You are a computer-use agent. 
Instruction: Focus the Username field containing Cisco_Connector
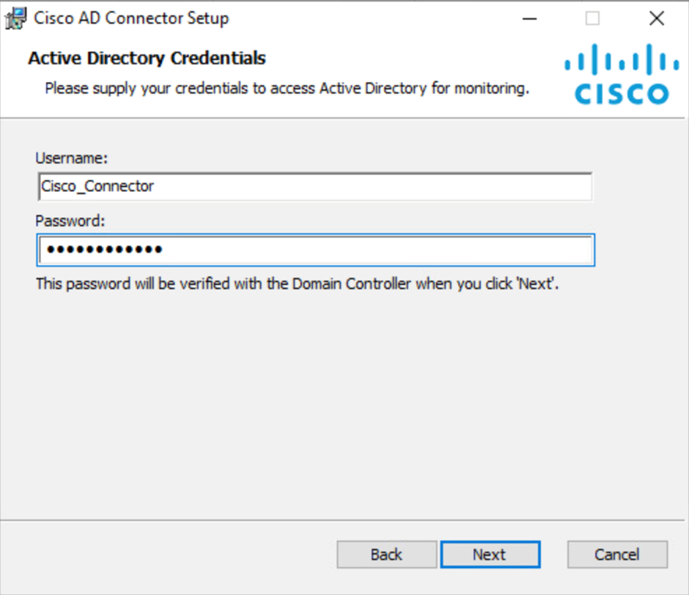tap(315, 186)
